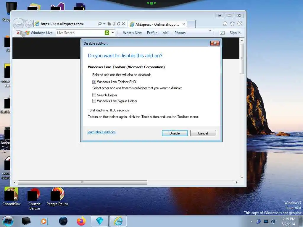303x227 pixels.
Task: Open Chuzzle Deluxe desktop shortcut
Action: click(34, 199)
